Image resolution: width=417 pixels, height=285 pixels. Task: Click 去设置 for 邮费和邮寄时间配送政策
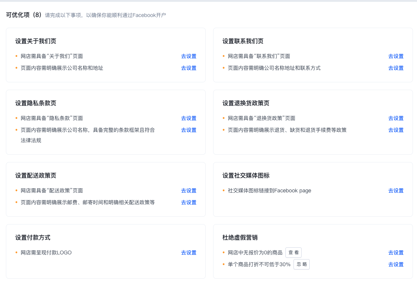(189, 202)
